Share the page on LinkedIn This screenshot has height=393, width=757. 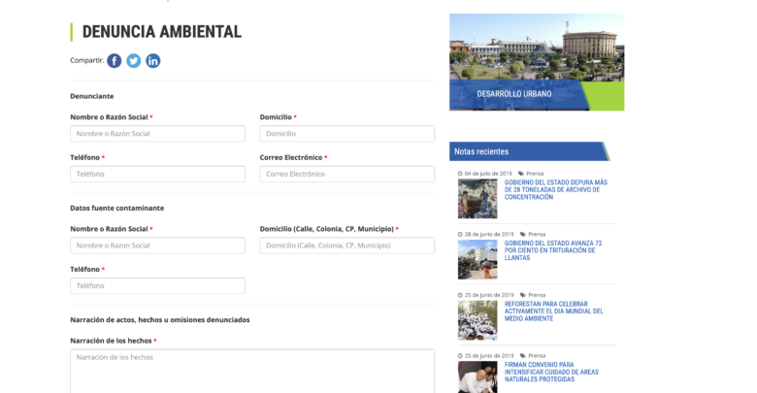pyautogui.click(x=153, y=61)
